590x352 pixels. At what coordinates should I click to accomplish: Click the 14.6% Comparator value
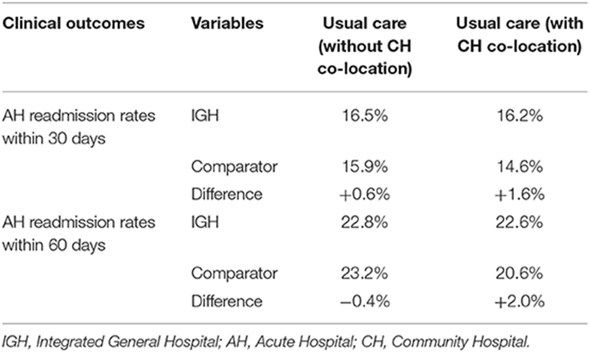click(x=519, y=166)
